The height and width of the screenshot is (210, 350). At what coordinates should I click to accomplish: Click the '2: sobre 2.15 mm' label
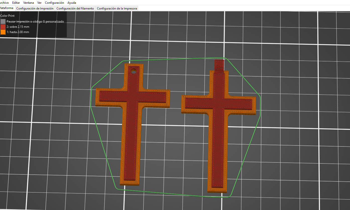(x=18, y=27)
